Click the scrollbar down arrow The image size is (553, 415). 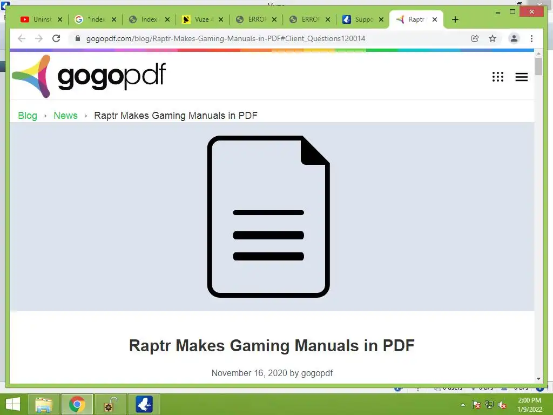coord(538,379)
